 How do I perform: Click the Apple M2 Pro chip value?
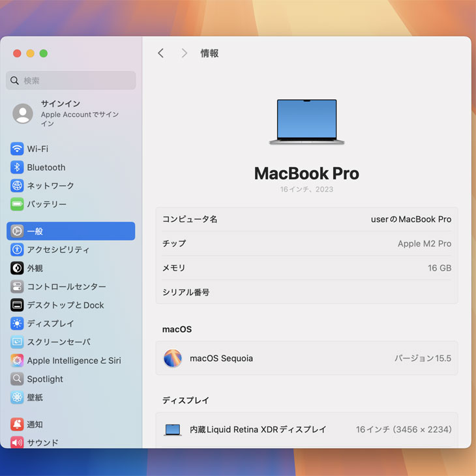(424, 243)
